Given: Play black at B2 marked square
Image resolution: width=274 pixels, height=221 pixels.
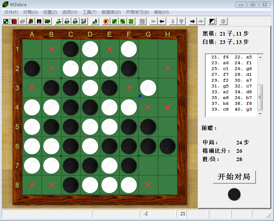Looking at the screenshot, I should pyautogui.click(x=51, y=69).
